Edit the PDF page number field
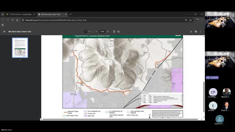The image size is (235, 132). (86, 32)
